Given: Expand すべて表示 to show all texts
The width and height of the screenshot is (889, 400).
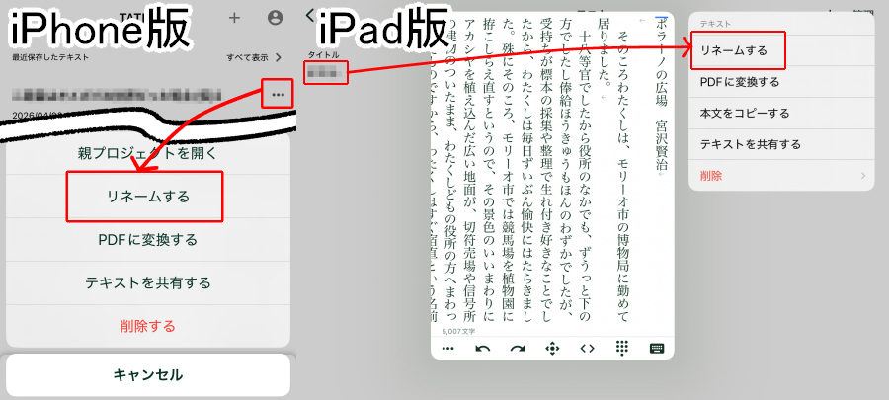Looking at the screenshot, I should click(254, 58).
